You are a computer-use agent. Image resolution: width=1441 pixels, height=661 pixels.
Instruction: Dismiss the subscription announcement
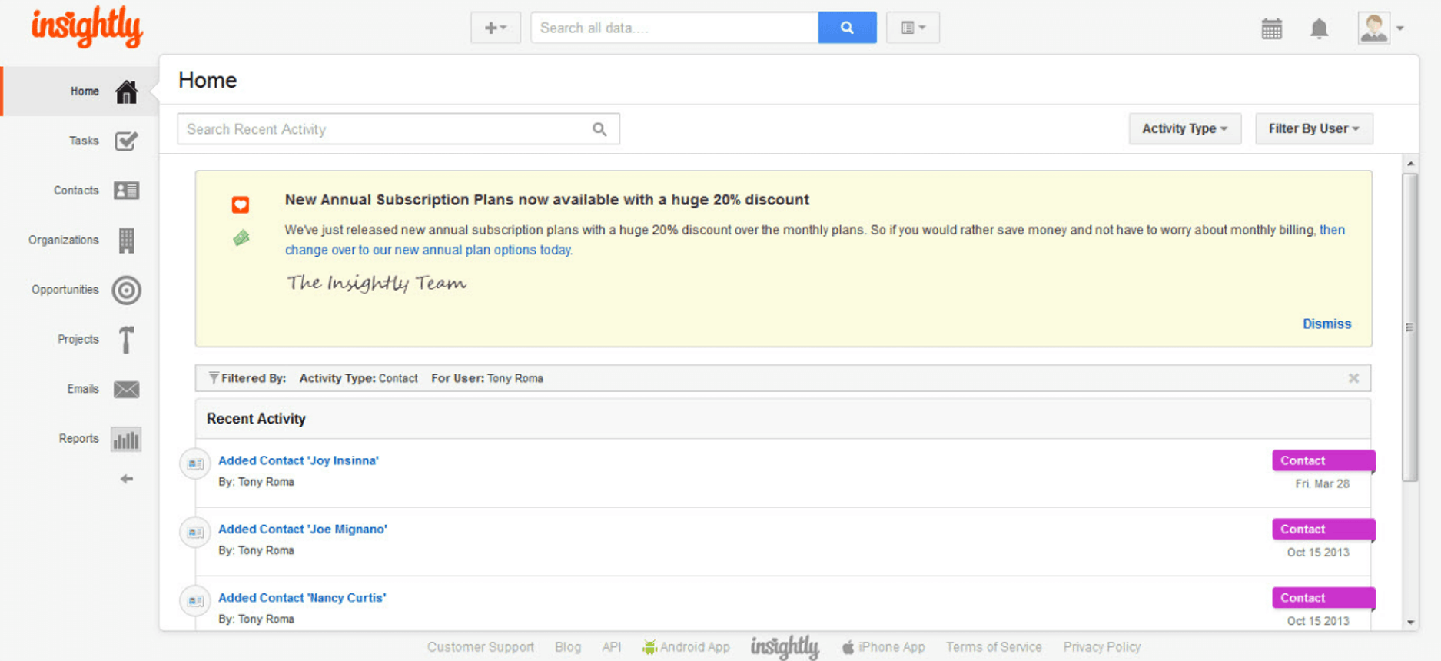tap(1326, 324)
